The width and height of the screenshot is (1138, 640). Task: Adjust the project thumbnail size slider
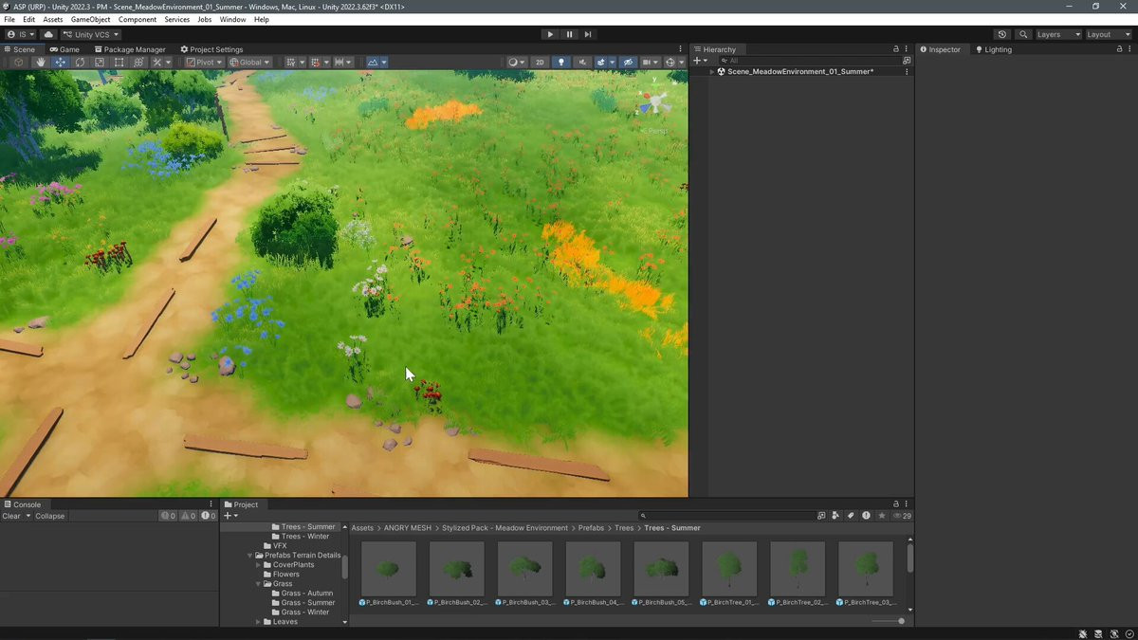pos(900,621)
